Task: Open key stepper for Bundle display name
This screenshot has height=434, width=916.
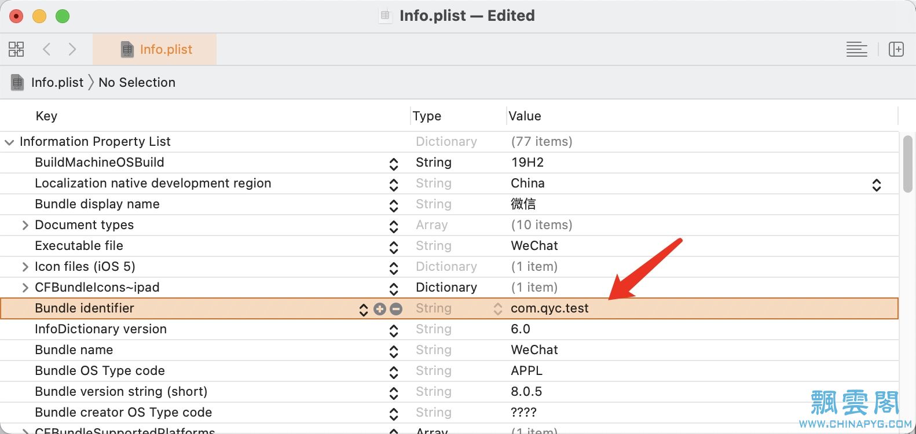Action: [394, 206]
